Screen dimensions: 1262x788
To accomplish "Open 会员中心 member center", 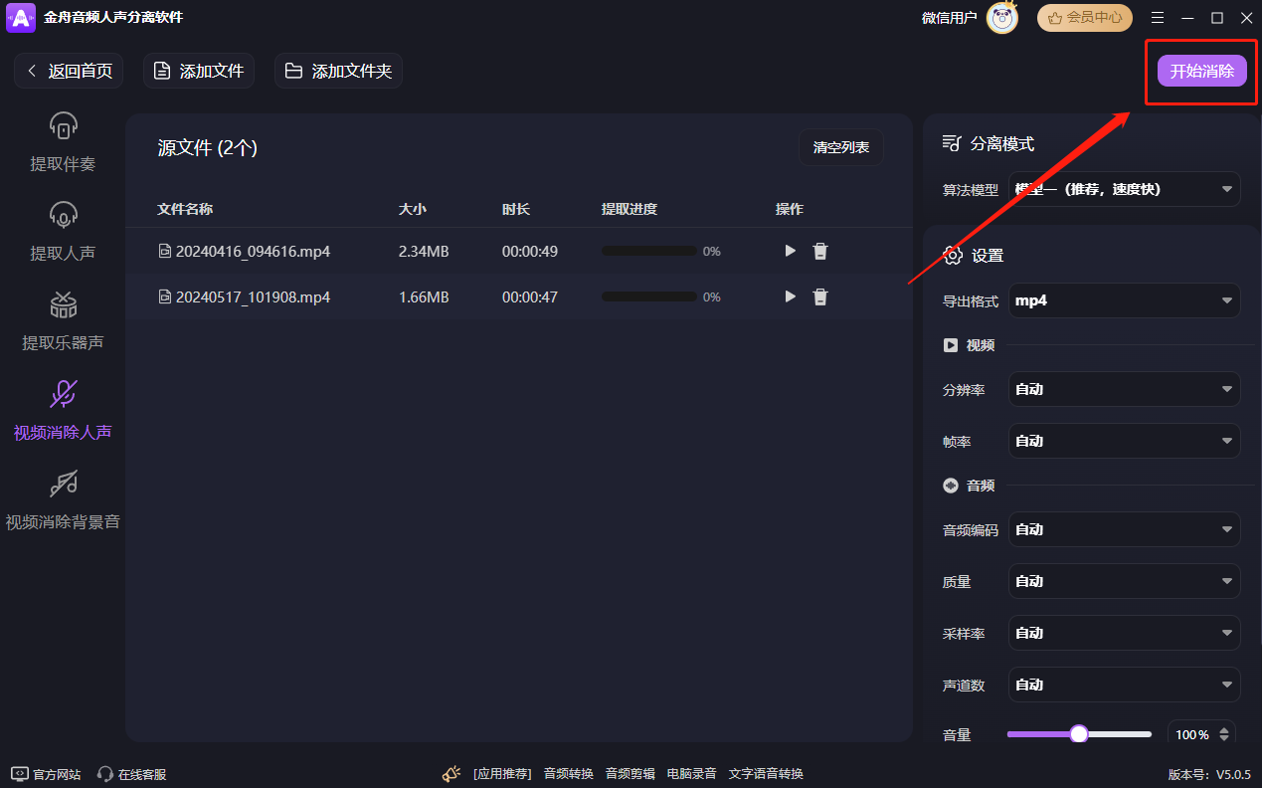I will click(1085, 17).
